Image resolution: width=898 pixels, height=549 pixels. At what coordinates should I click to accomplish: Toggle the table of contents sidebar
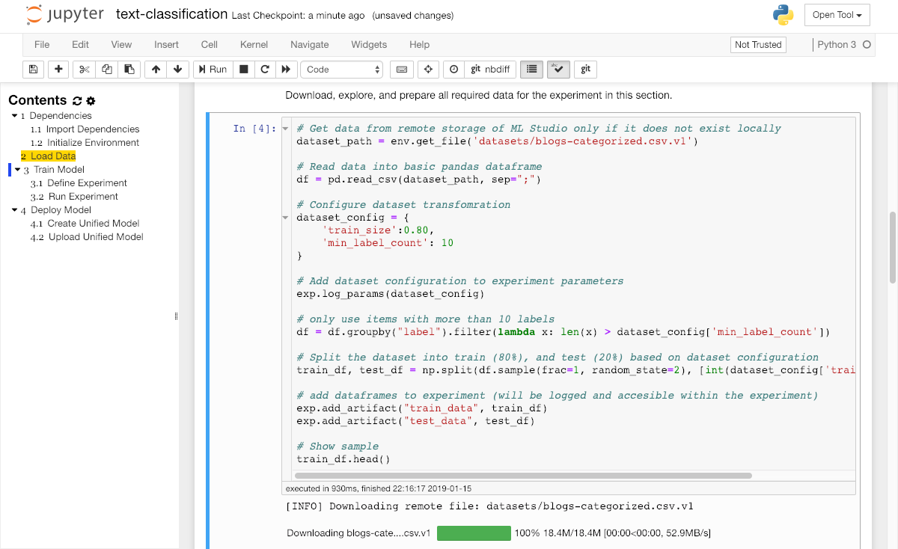click(x=531, y=70)
